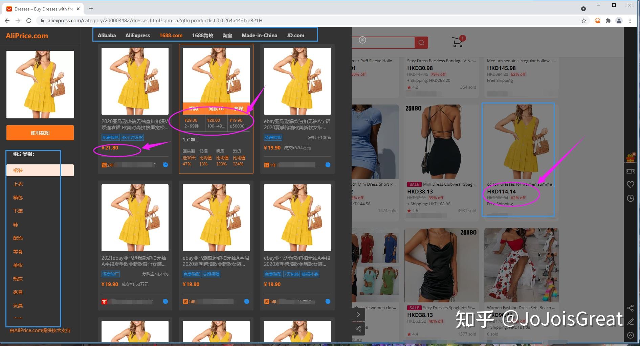
Task: Select the 裙装 category
Action: (x=40, y=170)
